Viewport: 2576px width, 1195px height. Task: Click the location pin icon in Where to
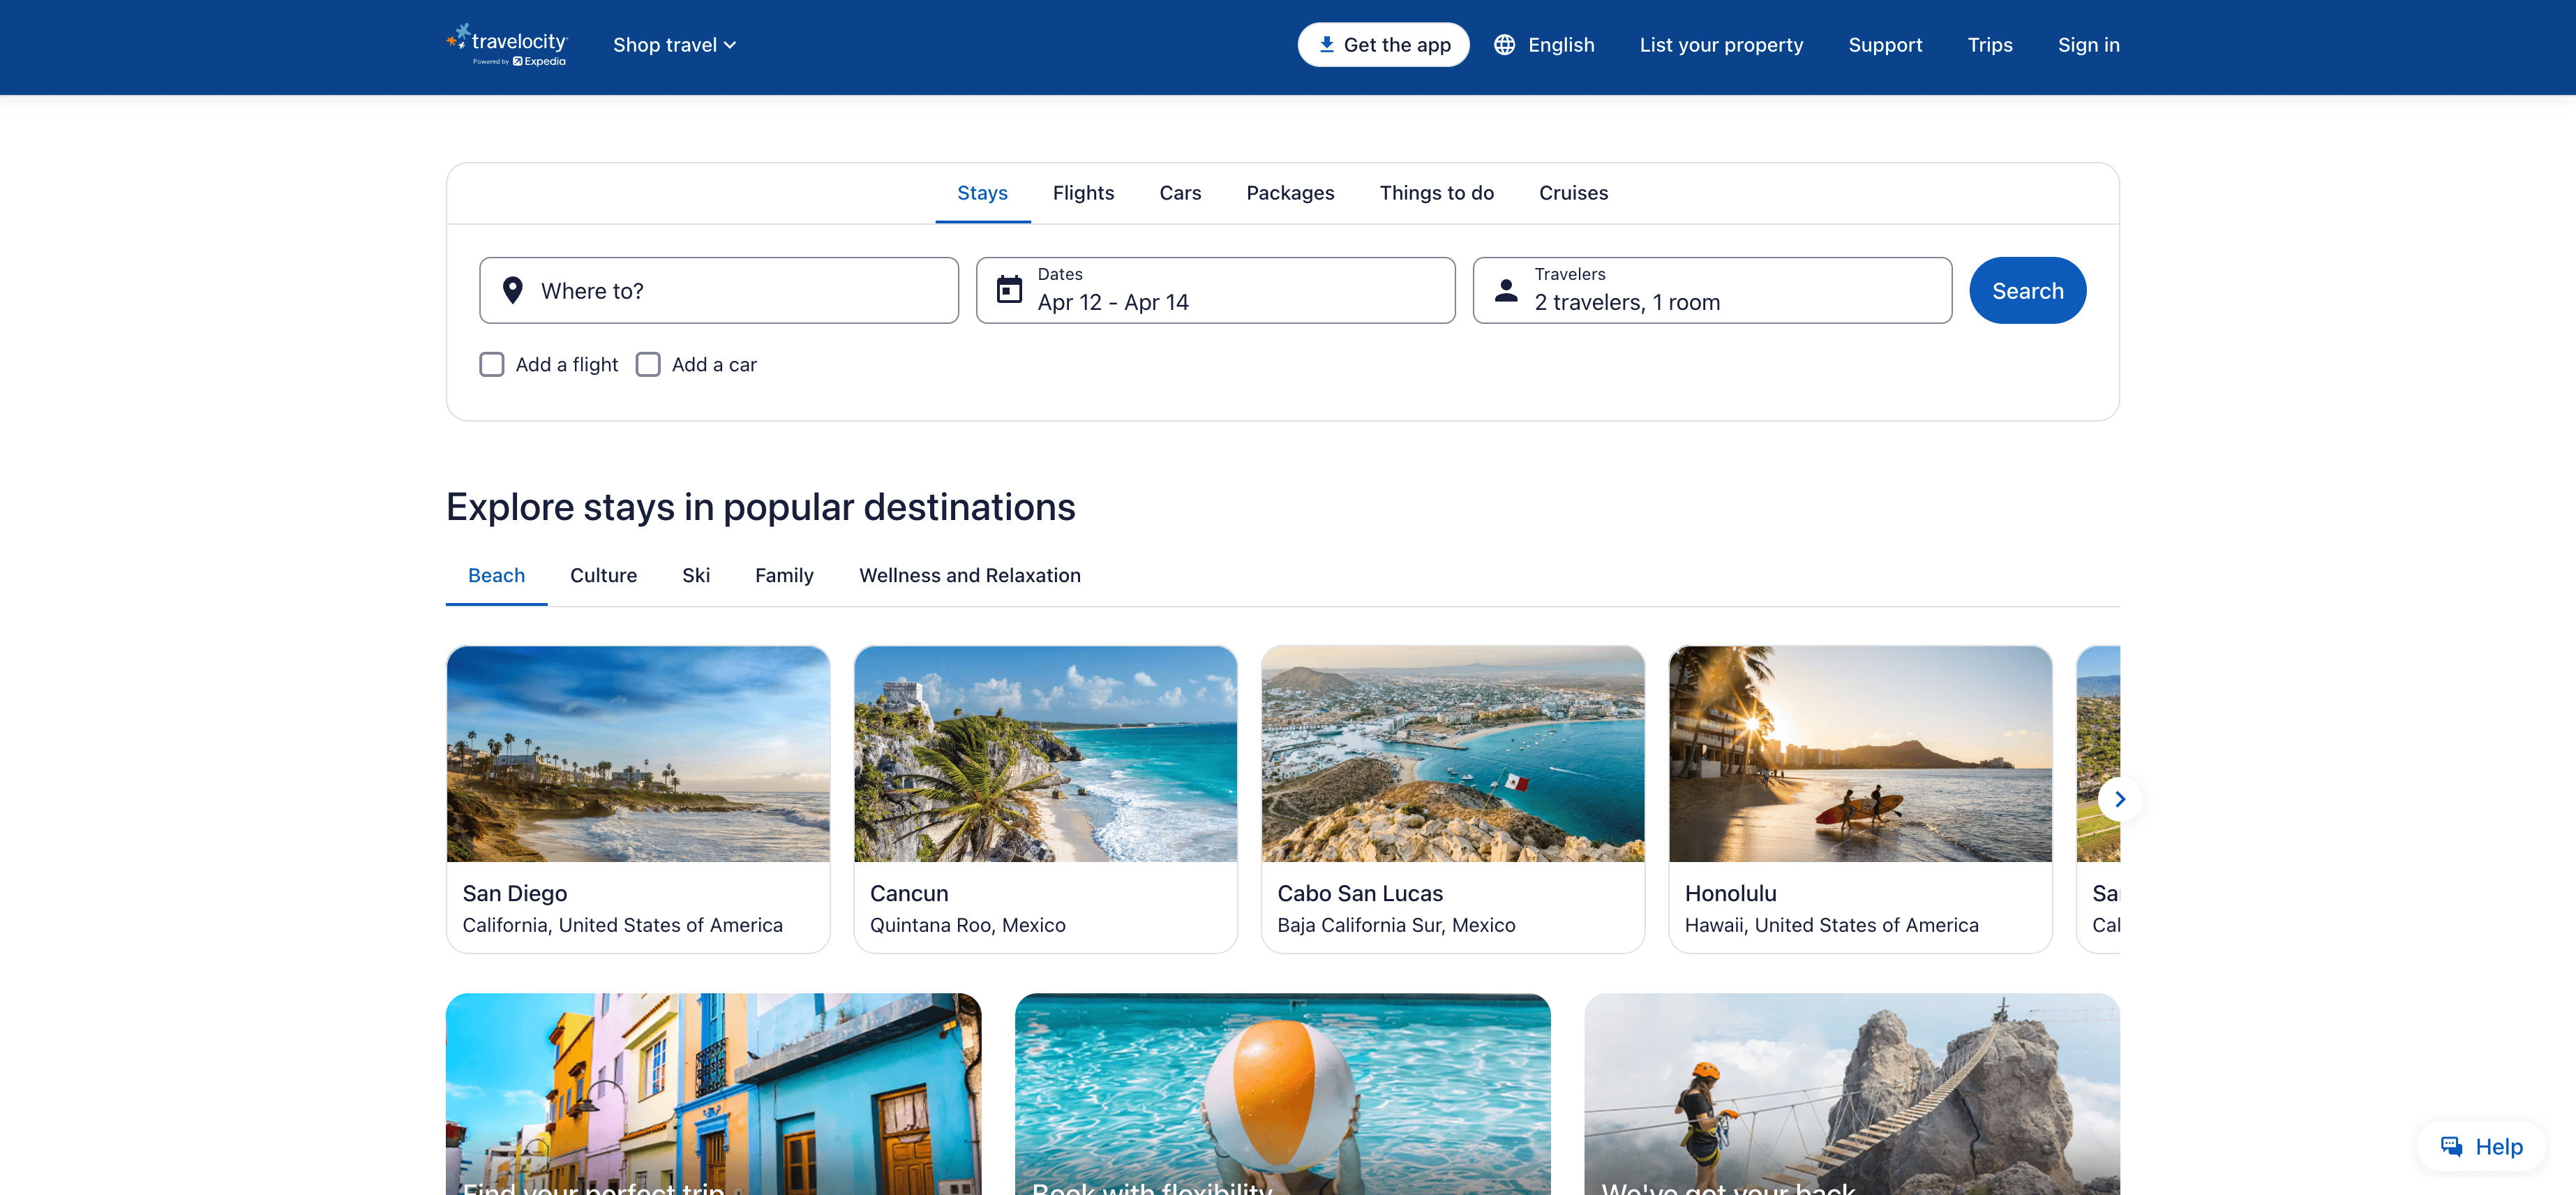(513, 290)
